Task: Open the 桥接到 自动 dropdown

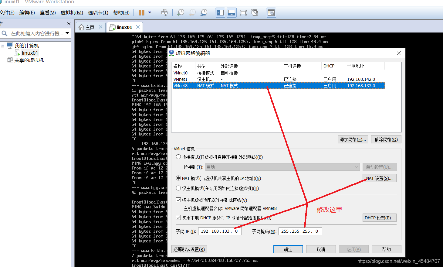Action: tap(282, 167)
